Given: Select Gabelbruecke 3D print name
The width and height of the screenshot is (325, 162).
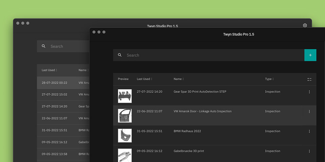Looking at the screenshot, I should tap(189, 151).
